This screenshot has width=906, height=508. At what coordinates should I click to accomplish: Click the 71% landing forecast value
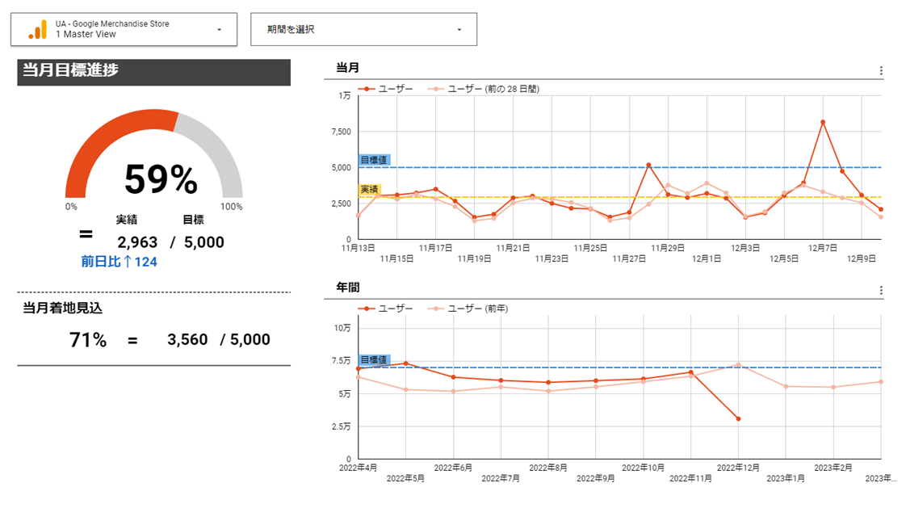click(88, 340)
